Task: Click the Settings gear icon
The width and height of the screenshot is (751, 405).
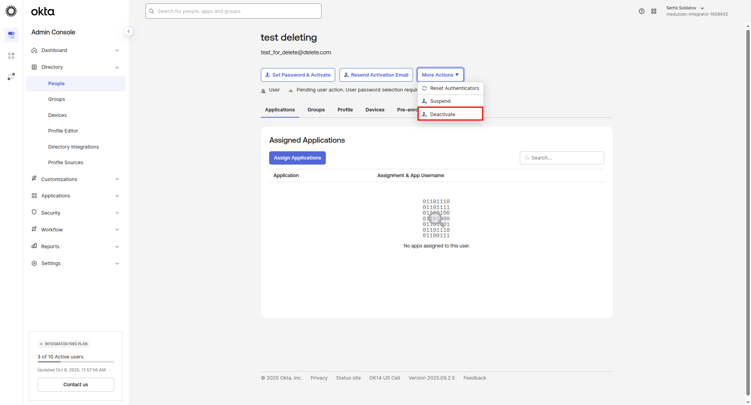Action: click(34, 263)
